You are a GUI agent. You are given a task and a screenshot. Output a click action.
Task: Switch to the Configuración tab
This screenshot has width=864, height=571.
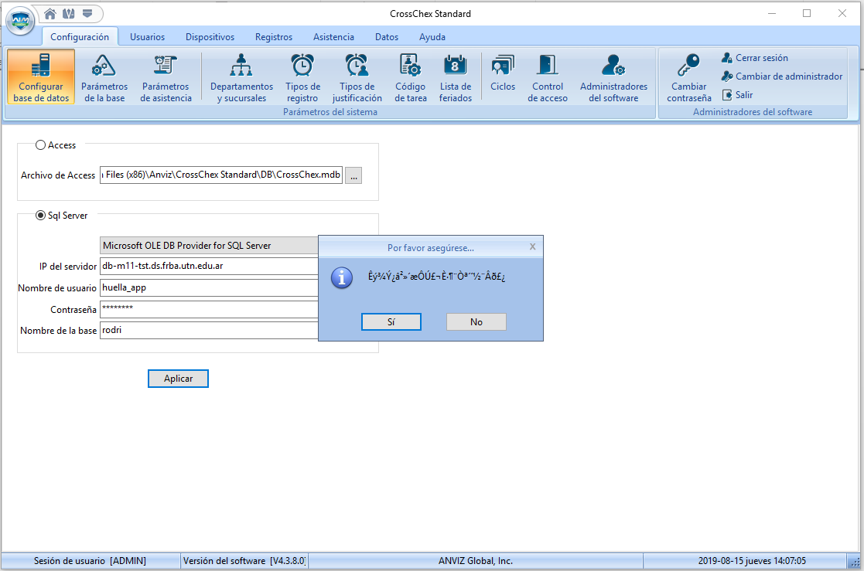(x=80, y=37)
